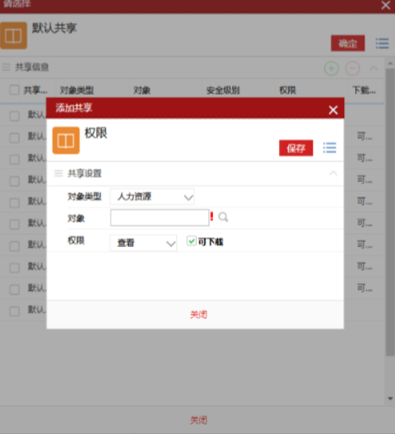Click the 权限 column header in table
The image size is (395, 434).
pyautogui.click(x=287, y=91)
